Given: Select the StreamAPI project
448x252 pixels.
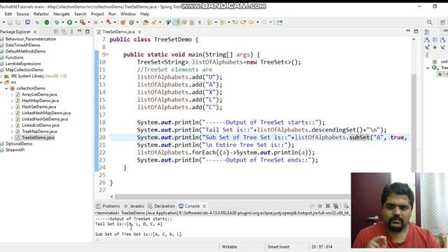Looking at the screenshot, I should pos(15,150).
